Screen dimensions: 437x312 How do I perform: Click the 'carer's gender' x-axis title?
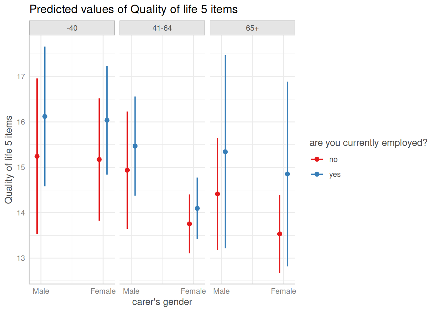pyautogui.click(x=162, y=302)
